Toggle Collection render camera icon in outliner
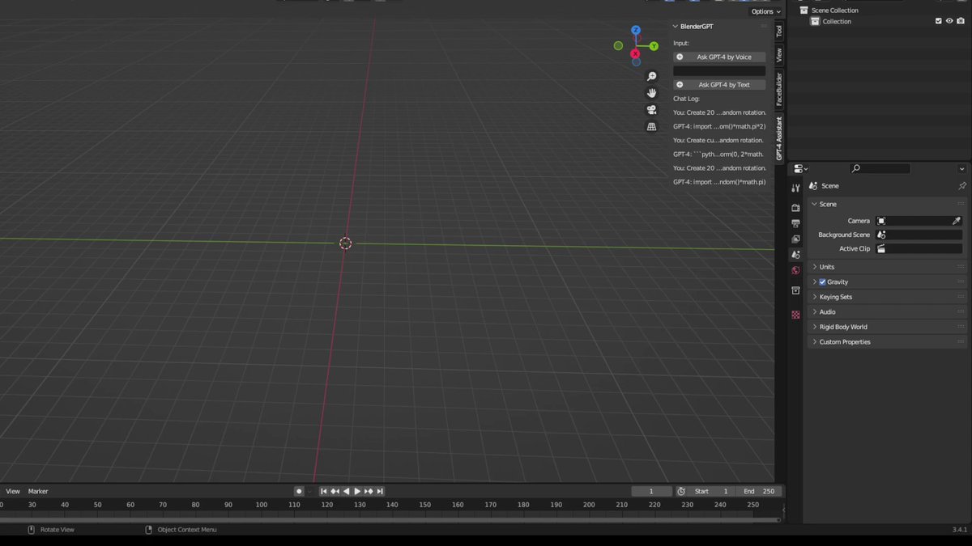 click(x=961, y=21)
